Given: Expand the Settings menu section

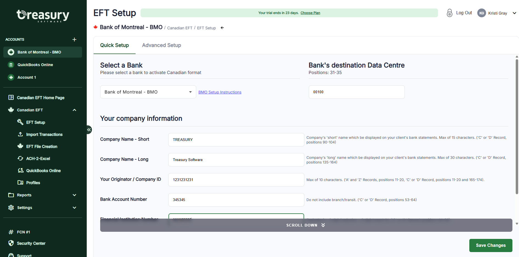Looking at the screenshot, I should [74, 208].
